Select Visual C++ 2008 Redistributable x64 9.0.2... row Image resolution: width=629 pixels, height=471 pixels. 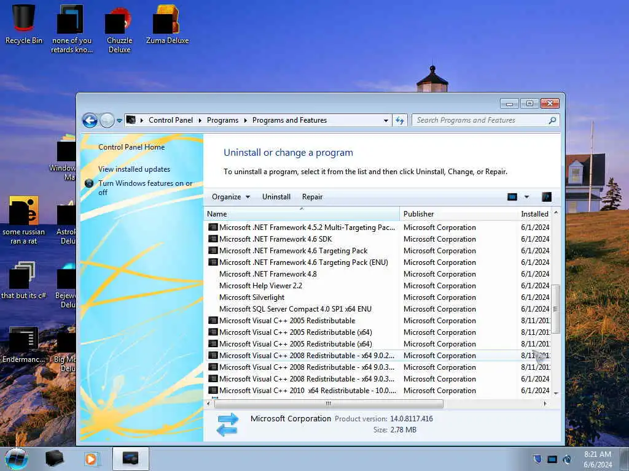(x=378, y=355)
